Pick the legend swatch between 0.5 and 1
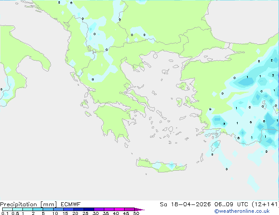 (x=18, y=209)
